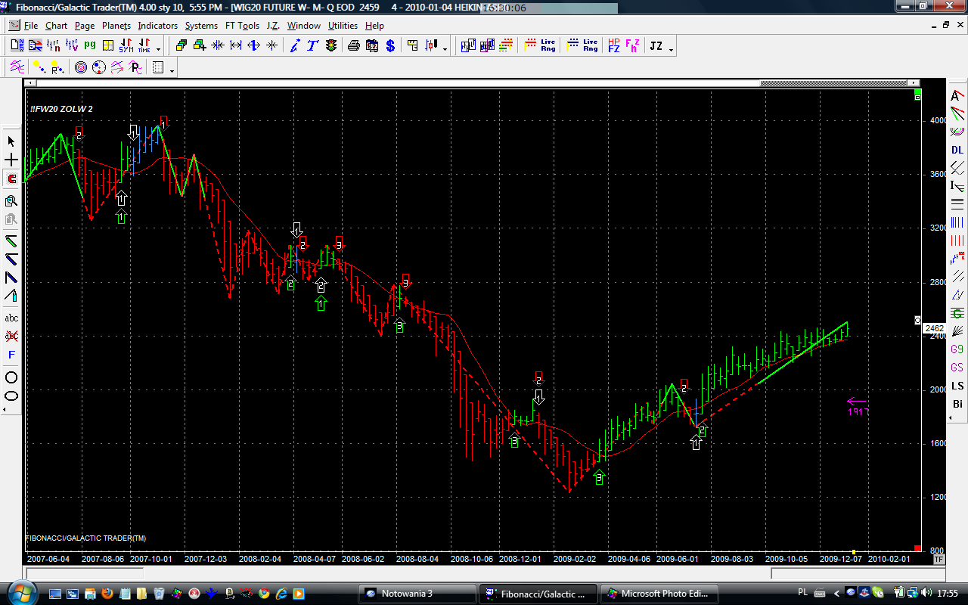
Task: Toggle the green box at chart top-right
Action: [917, 97]
